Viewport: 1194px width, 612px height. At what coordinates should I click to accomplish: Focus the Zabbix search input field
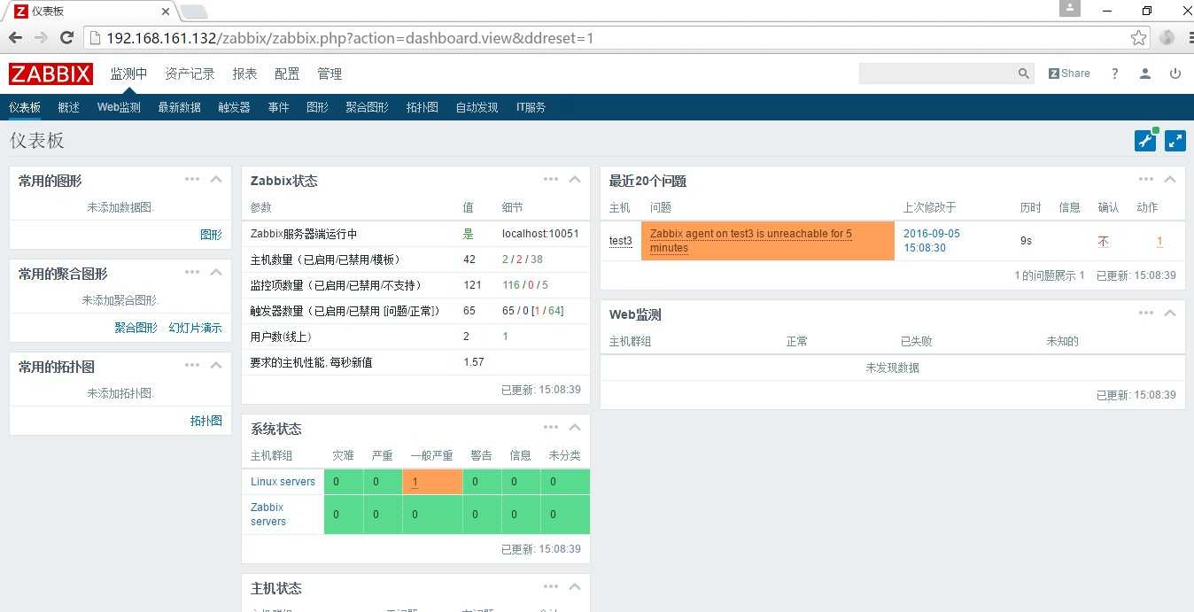pos(938,74)
